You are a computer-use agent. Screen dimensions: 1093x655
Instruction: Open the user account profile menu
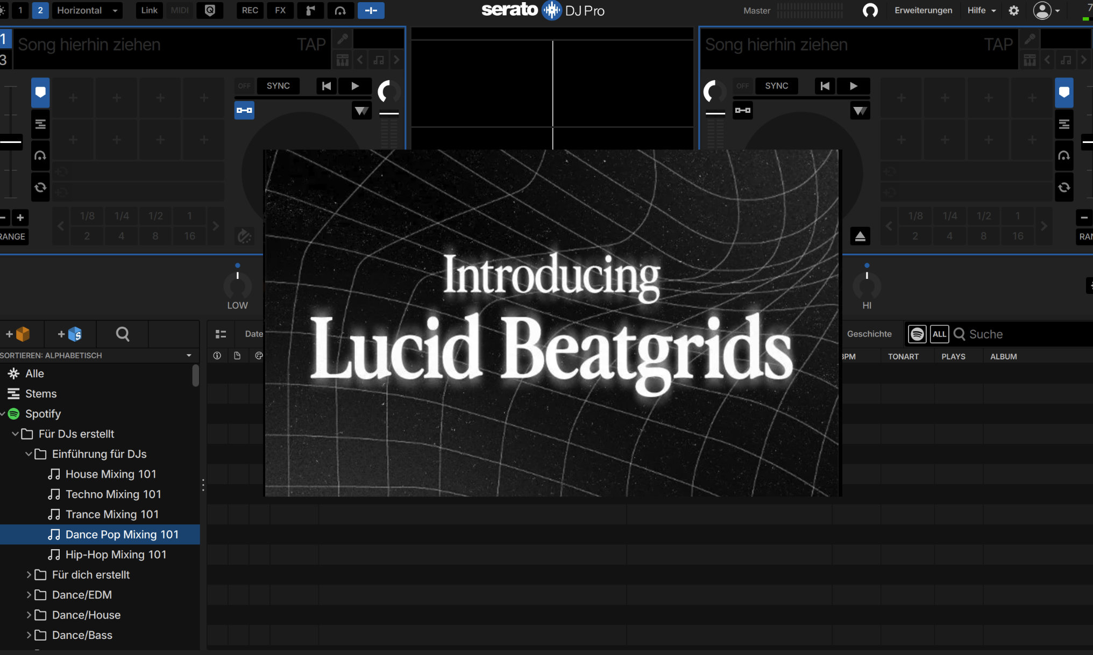pyautogui.click(x=1046, y=10)
